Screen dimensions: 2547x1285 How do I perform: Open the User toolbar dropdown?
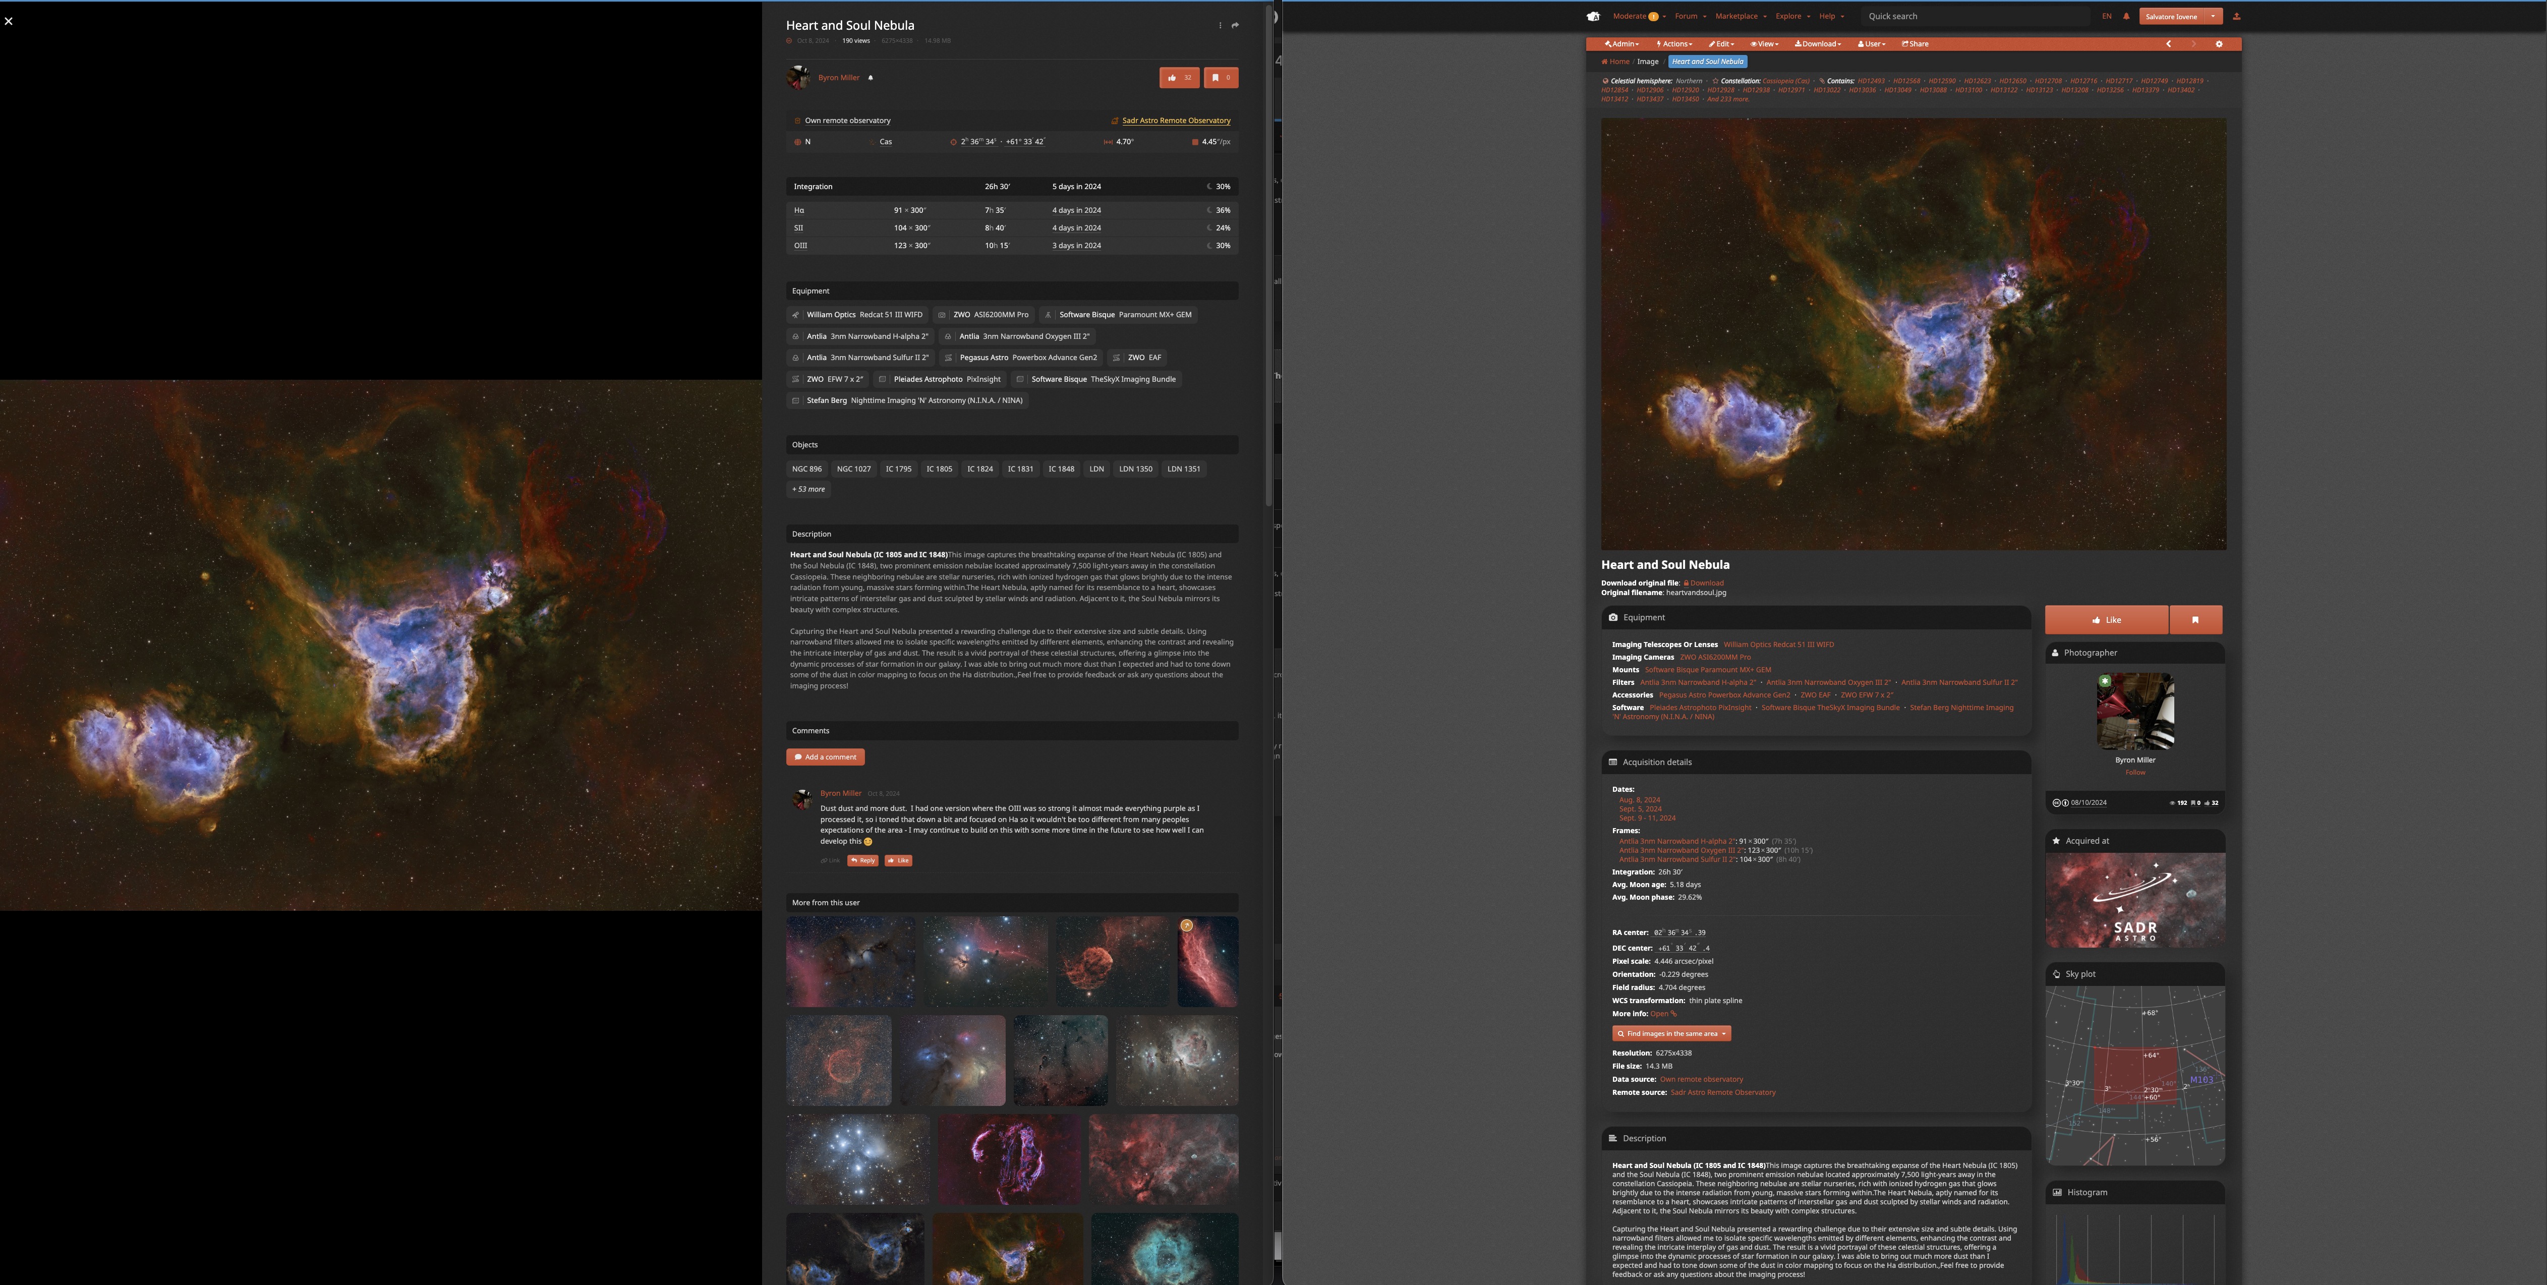[1872, 43]
